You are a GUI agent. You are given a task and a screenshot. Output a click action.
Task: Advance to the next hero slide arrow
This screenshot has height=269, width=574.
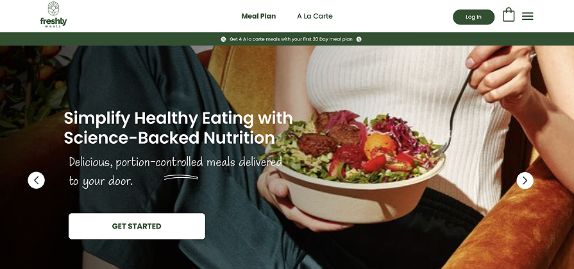[x=525, y=180]
